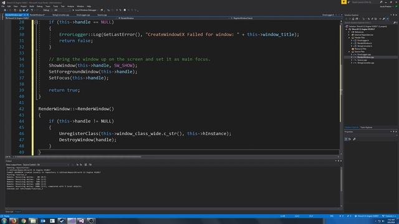Image resolution: width=399 pixels, height=224 pixels.
Task: Click the Windows Start button
Action: click(x=4, y=221)
